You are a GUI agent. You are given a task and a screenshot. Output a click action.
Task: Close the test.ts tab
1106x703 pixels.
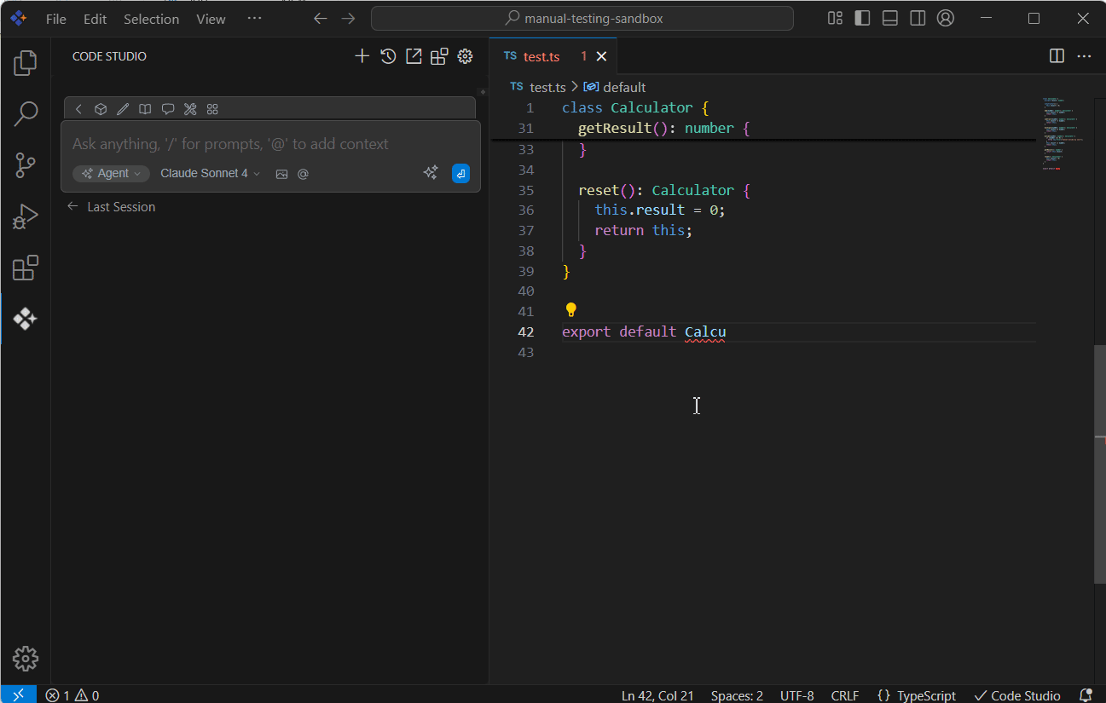pos(601,56)
